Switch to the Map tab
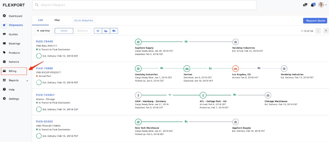The width and height of the screenshot is (329, 142). 57,20
